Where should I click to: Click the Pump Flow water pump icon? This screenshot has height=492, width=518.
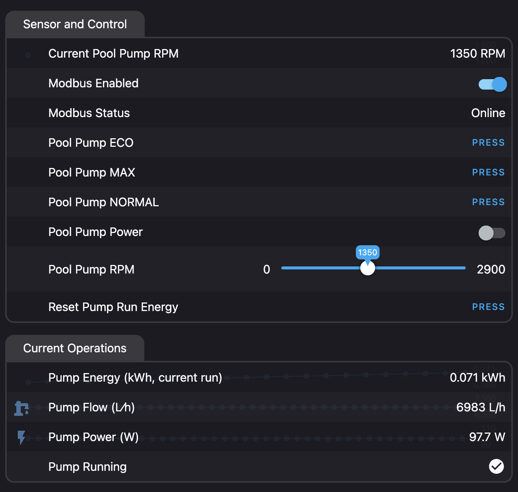[x=22, y=408]
